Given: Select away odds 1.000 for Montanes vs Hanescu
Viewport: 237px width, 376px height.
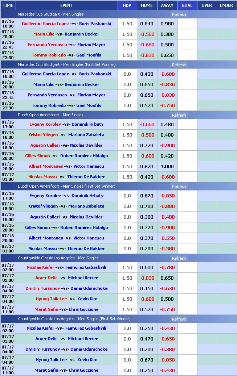Looking at the screenshot, I should [x=167, y=166].
